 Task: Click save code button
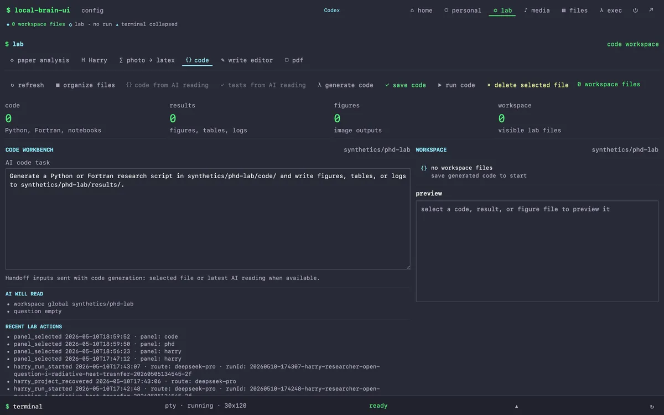406,85
